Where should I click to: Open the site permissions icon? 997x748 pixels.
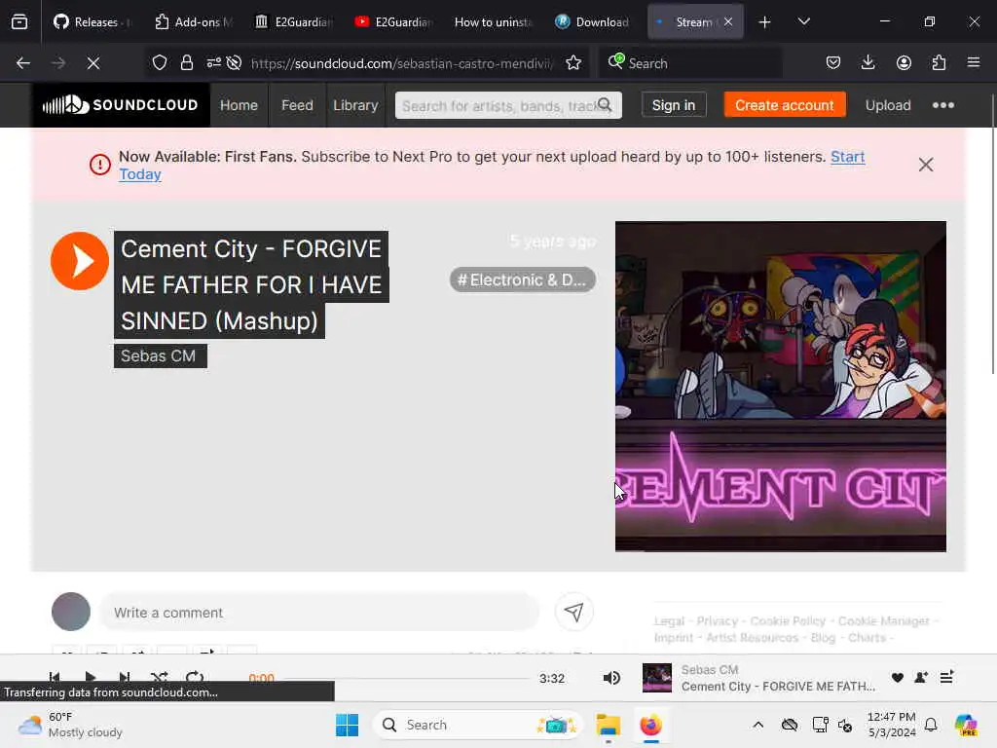(213, 62)
